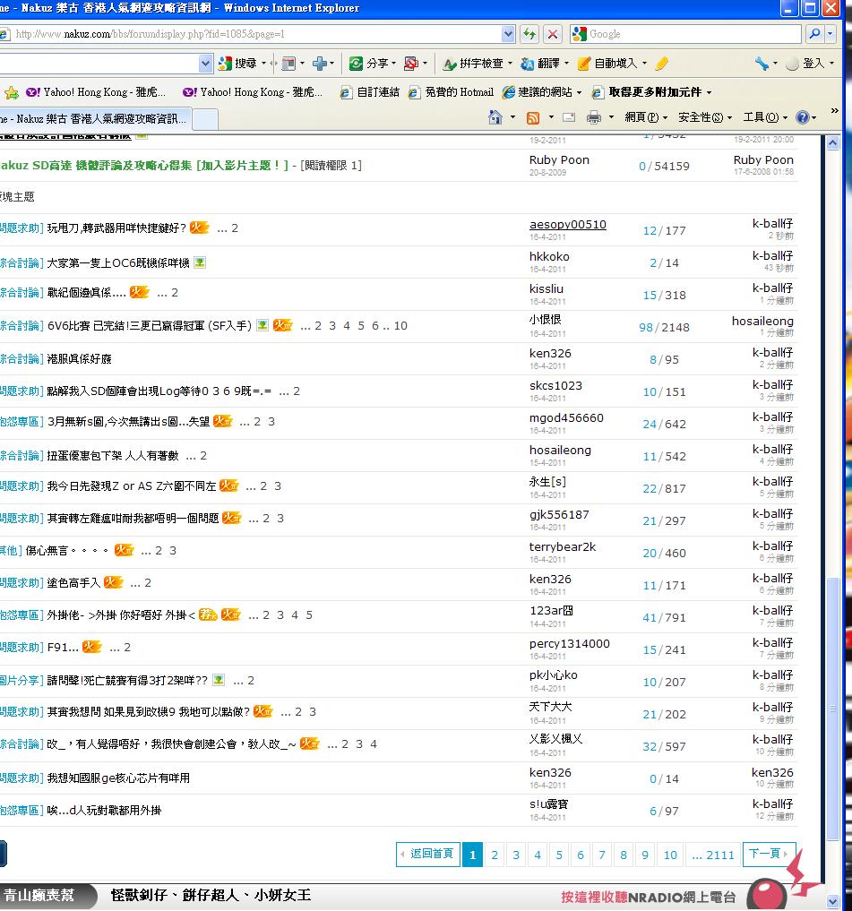Open the 網頁(P) menu dropdown
Image resolution: width=852 pixels, height=911 pixels.
point(646,117)
